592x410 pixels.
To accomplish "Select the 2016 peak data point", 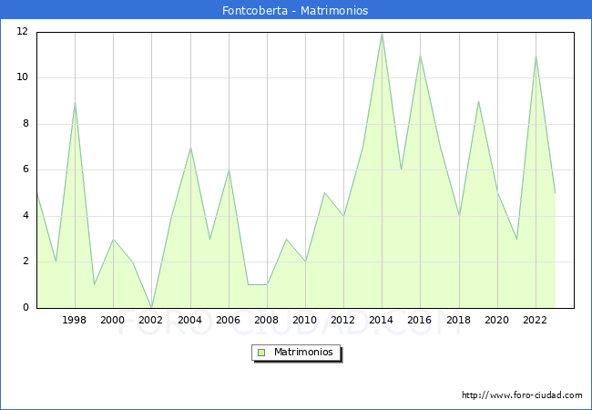I will coord(420,56).
